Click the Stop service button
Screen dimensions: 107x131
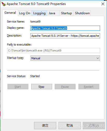click(x=42, y=87)
